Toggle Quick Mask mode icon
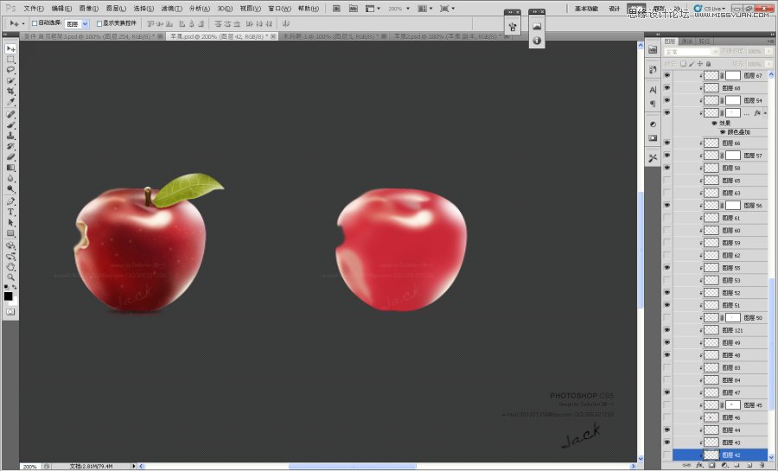Image resolution: width=778 pixels, height=471 pixels. pyautogui.click(x=10, y=312)
